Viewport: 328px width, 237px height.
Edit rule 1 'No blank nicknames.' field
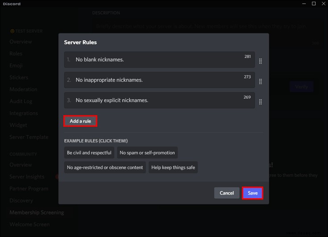[159, 60]
